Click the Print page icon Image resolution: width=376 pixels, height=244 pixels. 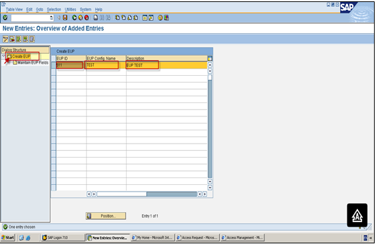click(x=96, y=17)
